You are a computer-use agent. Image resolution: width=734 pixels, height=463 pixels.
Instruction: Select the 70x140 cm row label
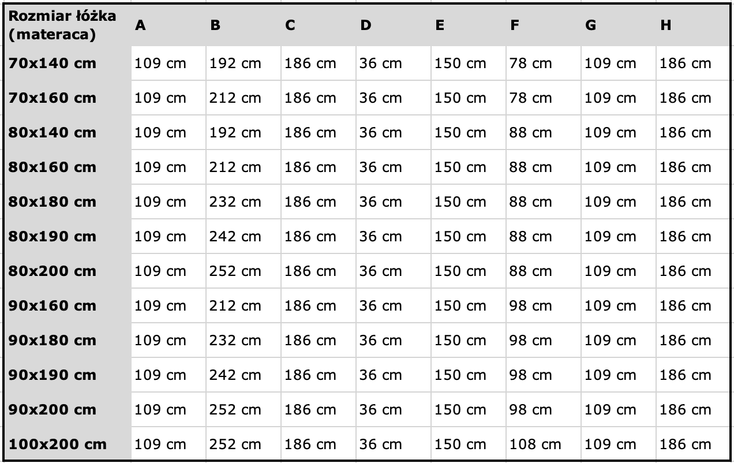[67, 64]
